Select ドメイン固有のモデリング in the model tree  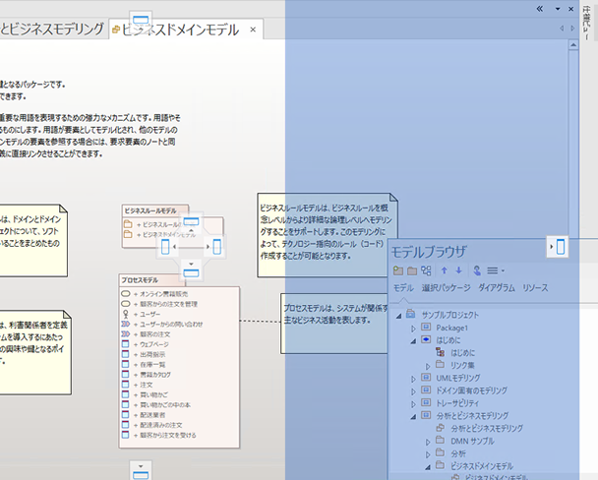coord(472,390)
